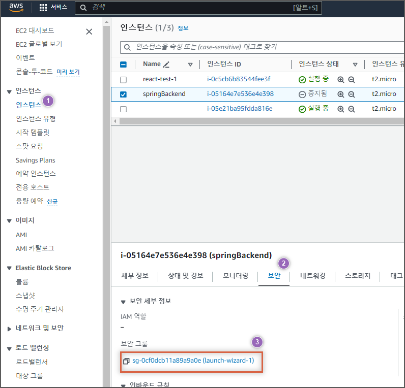Collapse the 이미지 sidebar section
Viewport: 405px width, 388px height.
tap(9, 221)
